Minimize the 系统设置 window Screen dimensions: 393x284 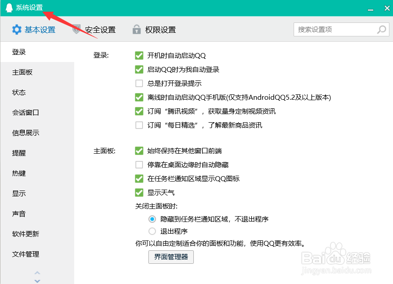tap(371, 9)
